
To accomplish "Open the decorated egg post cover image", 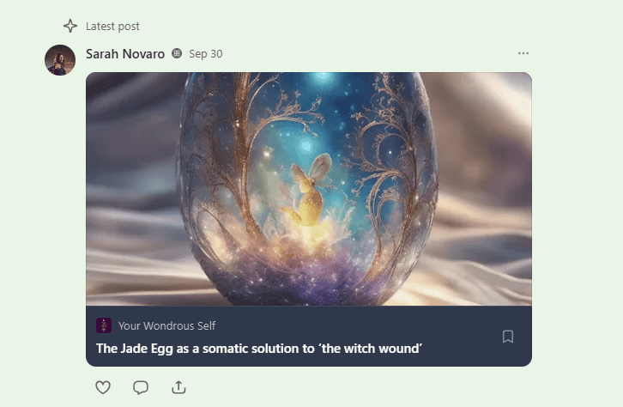I will (x=309, y=189).
